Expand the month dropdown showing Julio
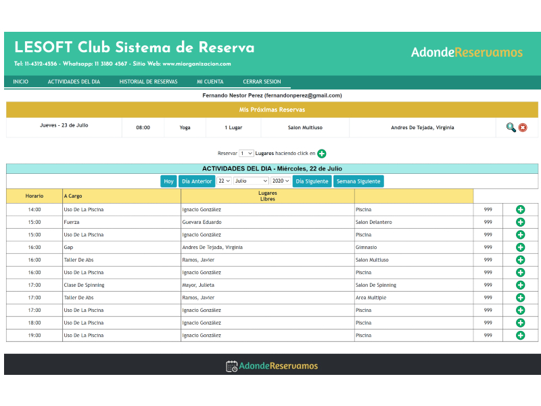The height and width of the screenshot is (406, 541). click(x=251, y=181)
